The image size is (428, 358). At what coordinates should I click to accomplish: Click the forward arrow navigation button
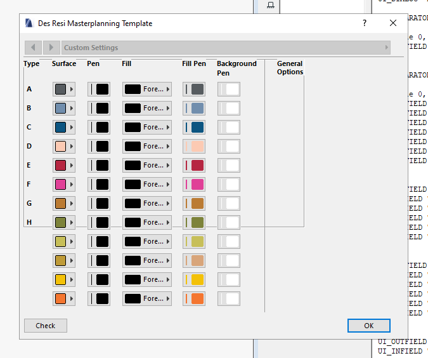click(x=51, y=48)
